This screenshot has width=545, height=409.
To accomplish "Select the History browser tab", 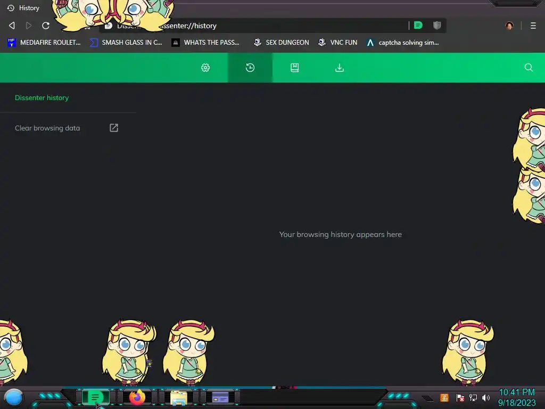I will pos(23,7).
